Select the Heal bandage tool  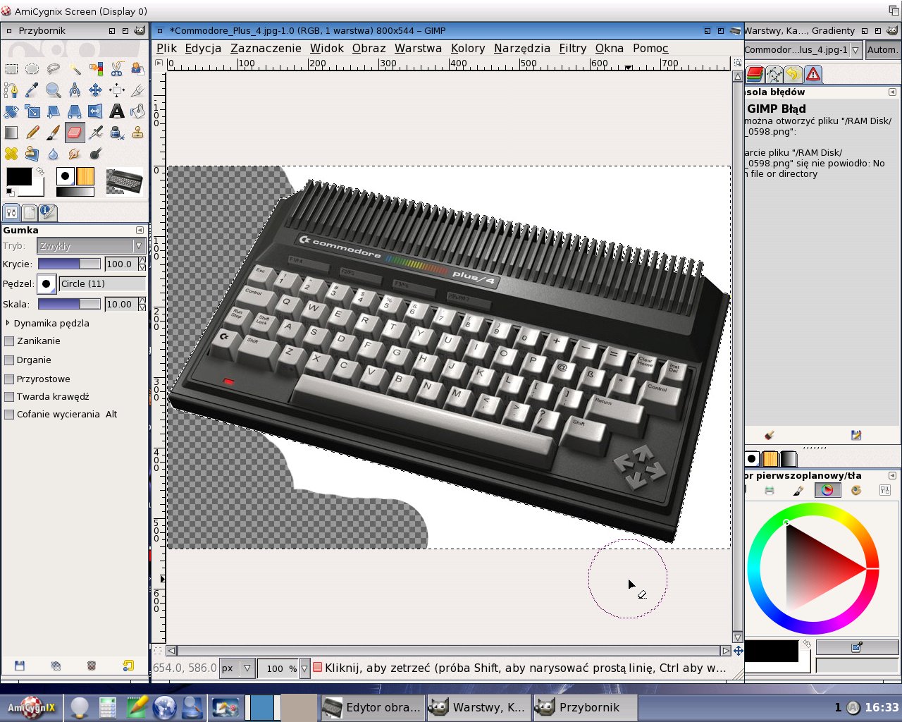tap(11, 154)
